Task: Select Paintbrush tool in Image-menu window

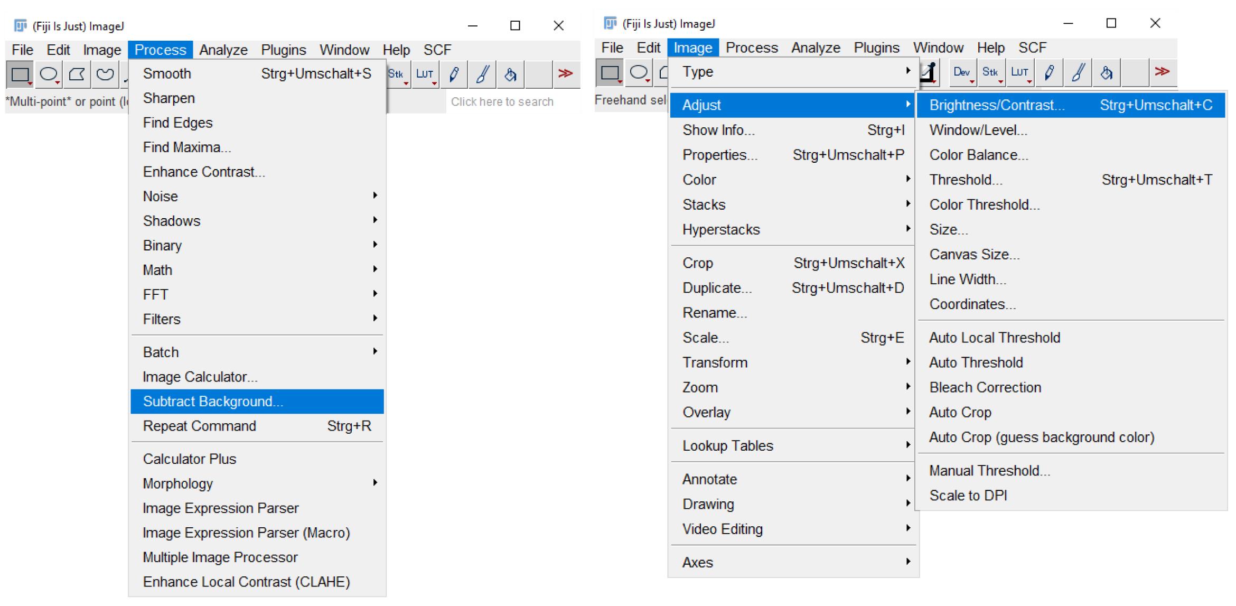Action: 1078,72
